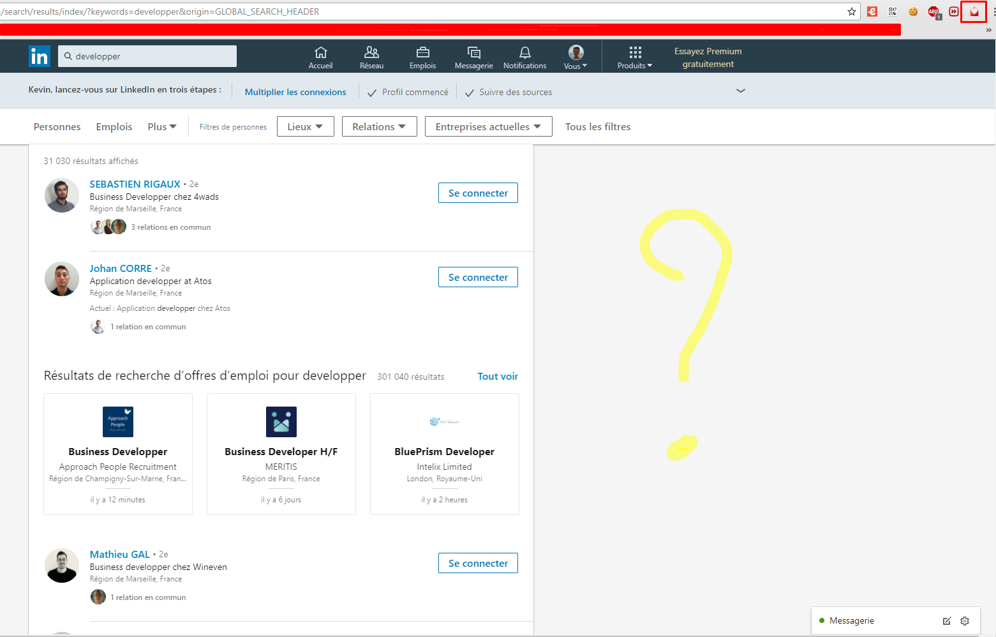Click the Suivre des sources checkmark step
996x637 pixels.
point(509,91)
